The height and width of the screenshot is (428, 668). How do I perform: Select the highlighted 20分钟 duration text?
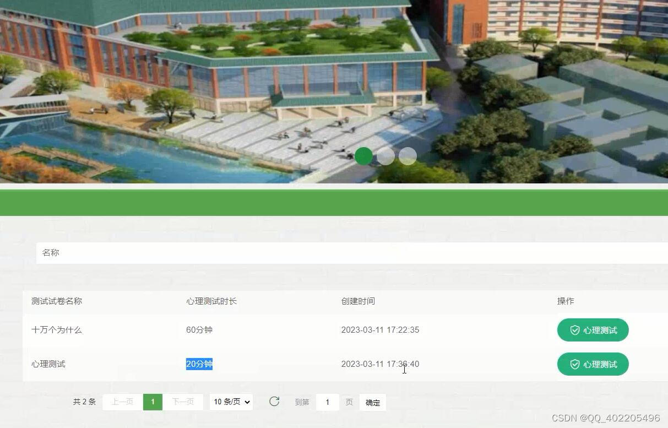pyautogui.click(x=199, y=364)
